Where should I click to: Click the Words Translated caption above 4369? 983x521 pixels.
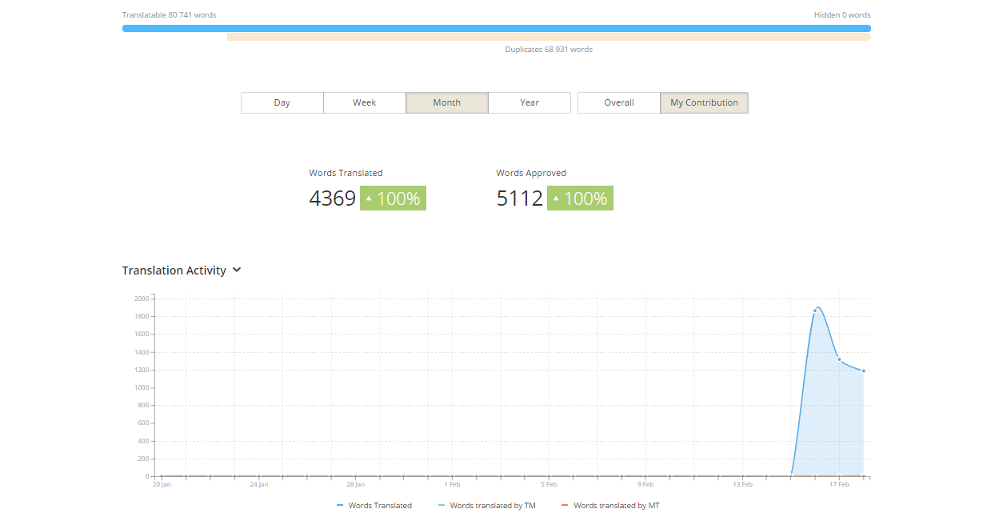point(346,173)
